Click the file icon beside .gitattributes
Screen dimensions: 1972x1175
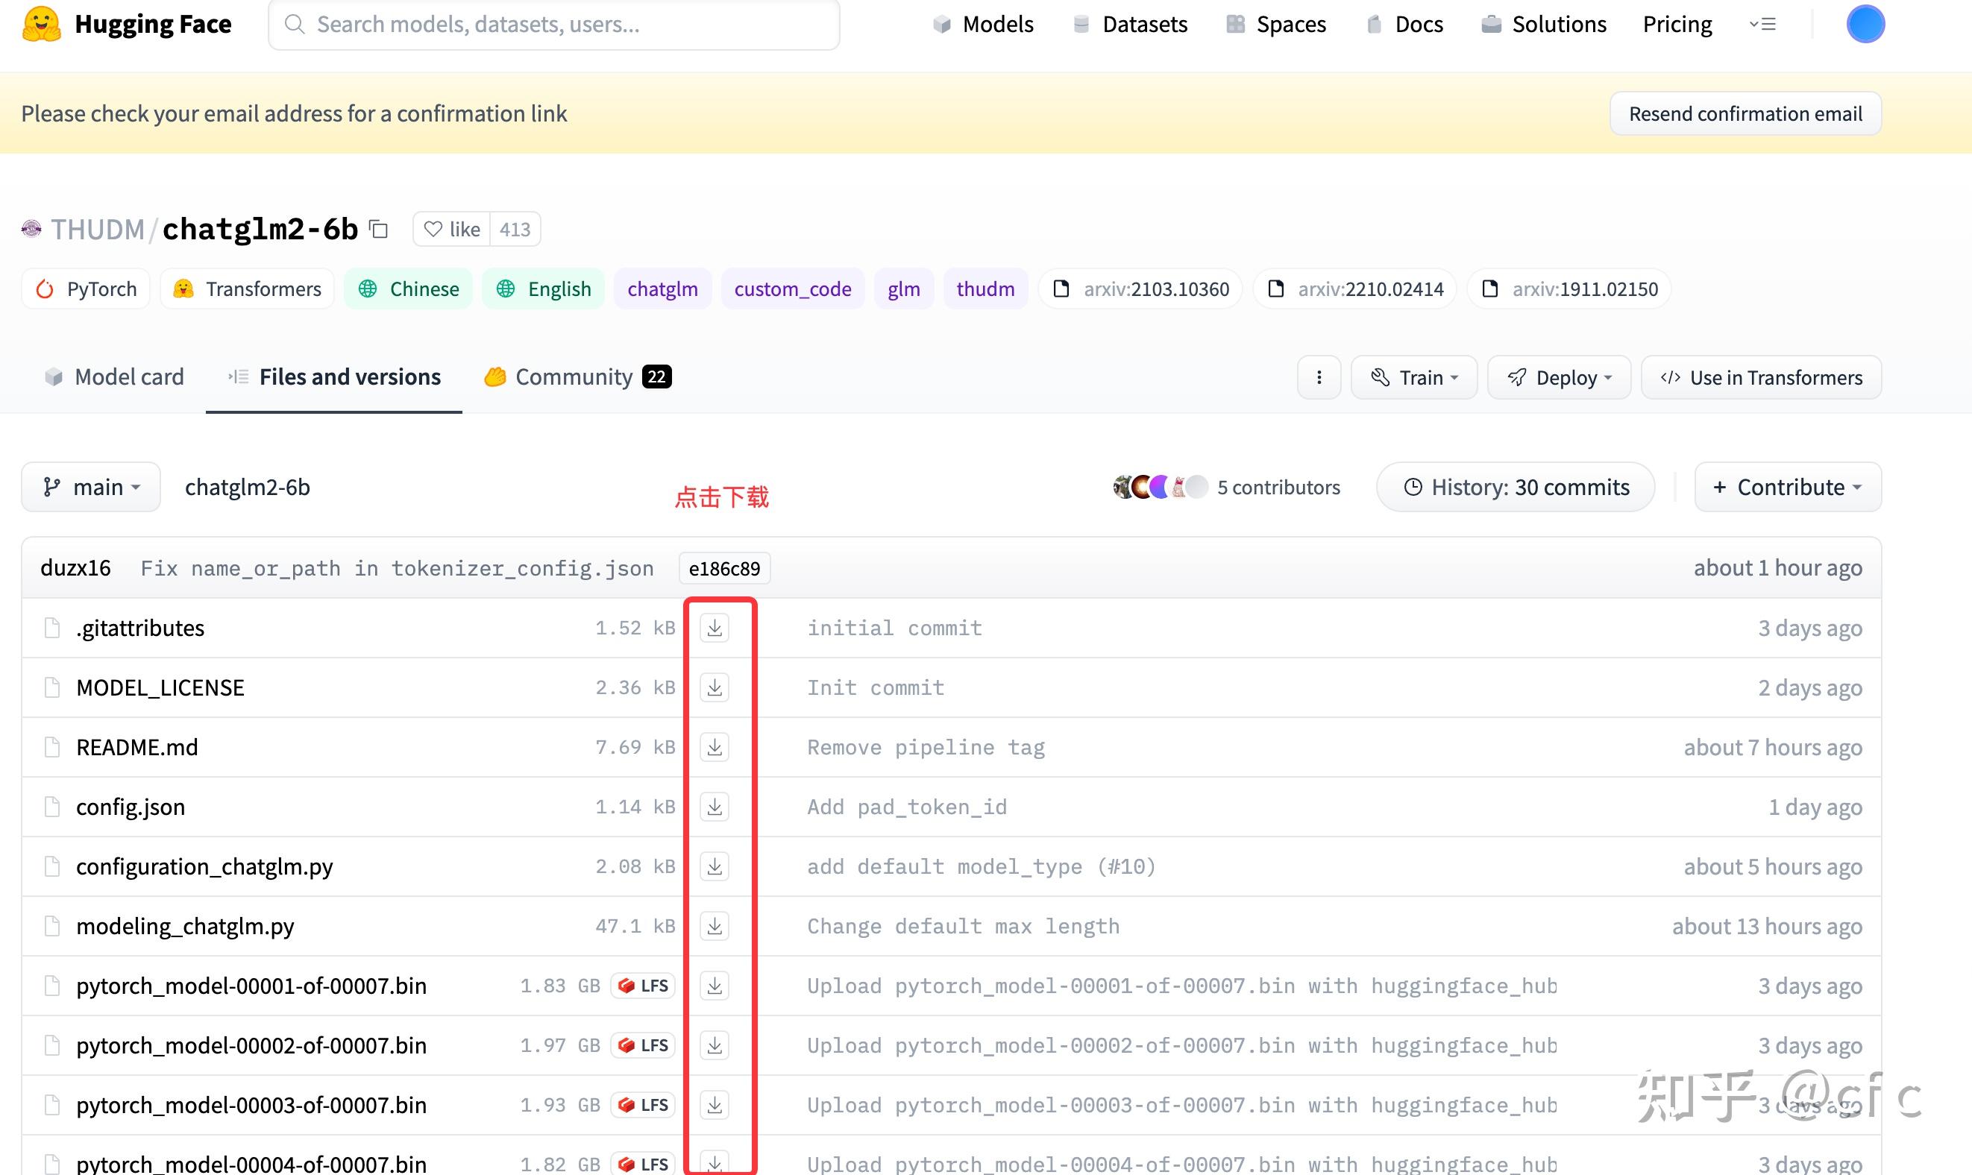pyautogui.click(x=52, y=628)
